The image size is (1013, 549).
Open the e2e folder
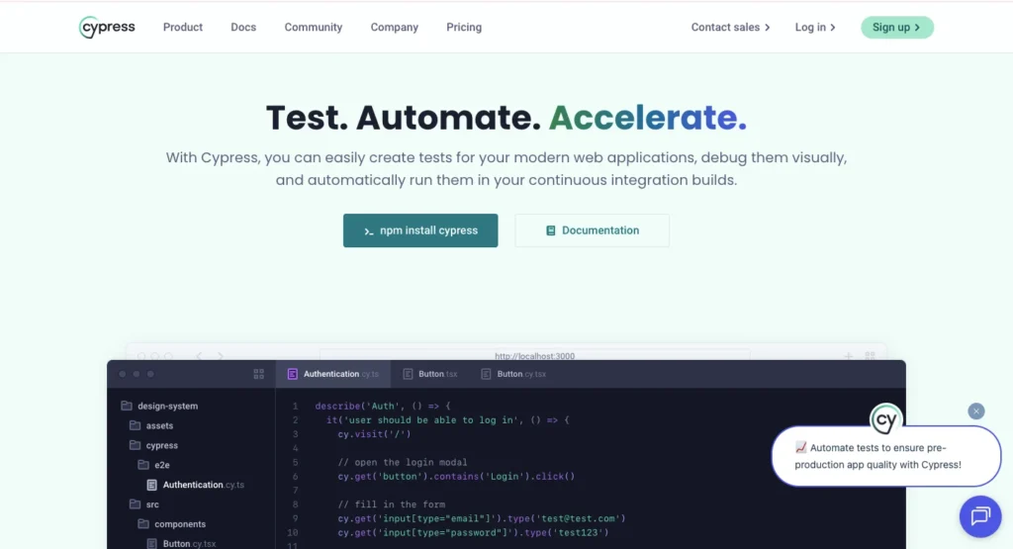[x=153, y=465]
